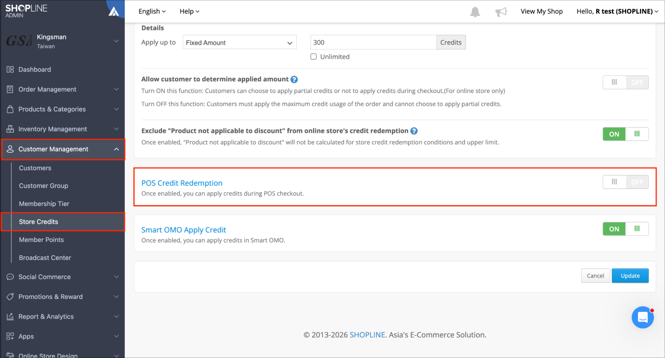Open the notifications bell icon
665x358 pixels.
pyautogui.click(x=475, y=12)
